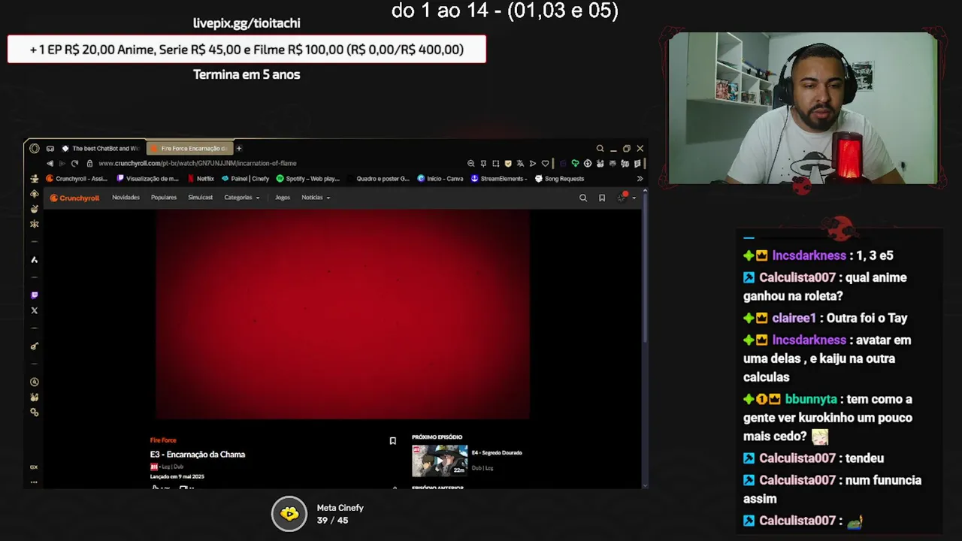Open sidebar music player icon
962x541 pixels.
pyautogui.click(x=34, y=346)
